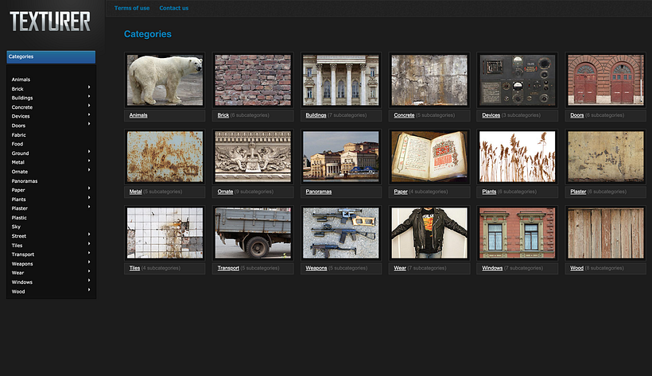The height and width of the screenshot is (376, 652).
Task: Go to the Contact us page
Action: [x=173, y=8]
